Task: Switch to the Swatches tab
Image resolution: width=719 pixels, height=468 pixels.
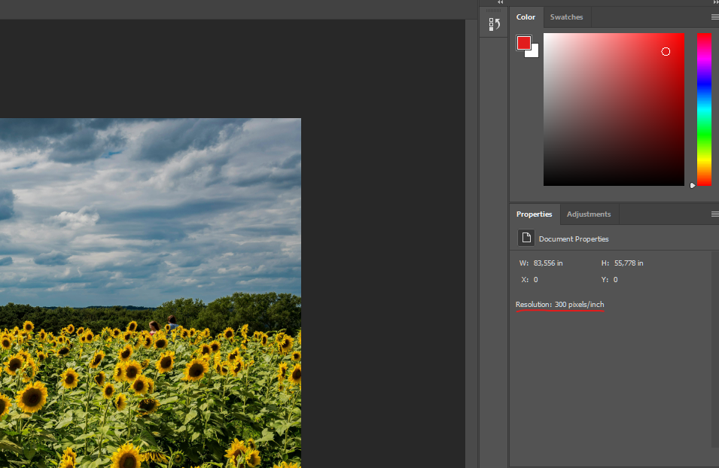Action: (566, 17)
